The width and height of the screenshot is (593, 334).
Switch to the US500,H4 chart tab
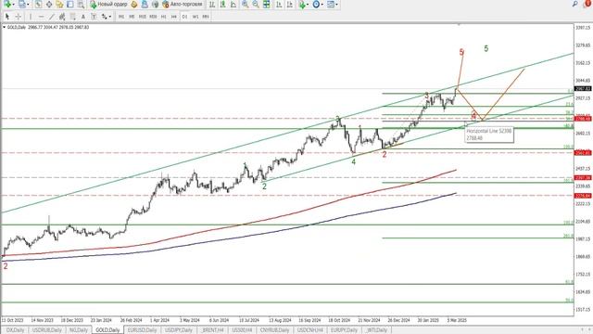tap(242, 330)
